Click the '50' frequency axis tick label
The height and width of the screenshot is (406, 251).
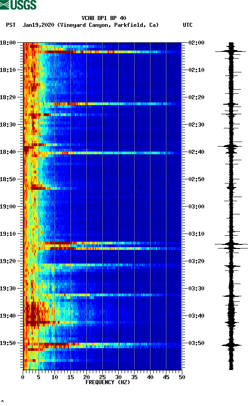[x=182, y=377]
